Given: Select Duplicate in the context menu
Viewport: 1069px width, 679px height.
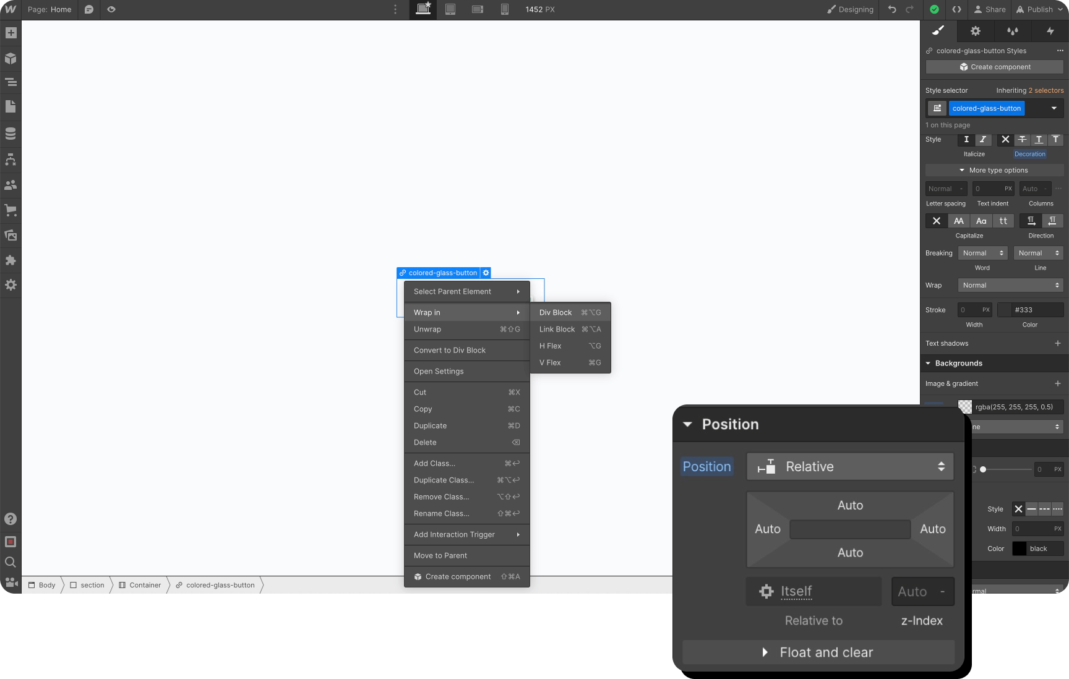Looking at the screenshot, I should (430, 425).
